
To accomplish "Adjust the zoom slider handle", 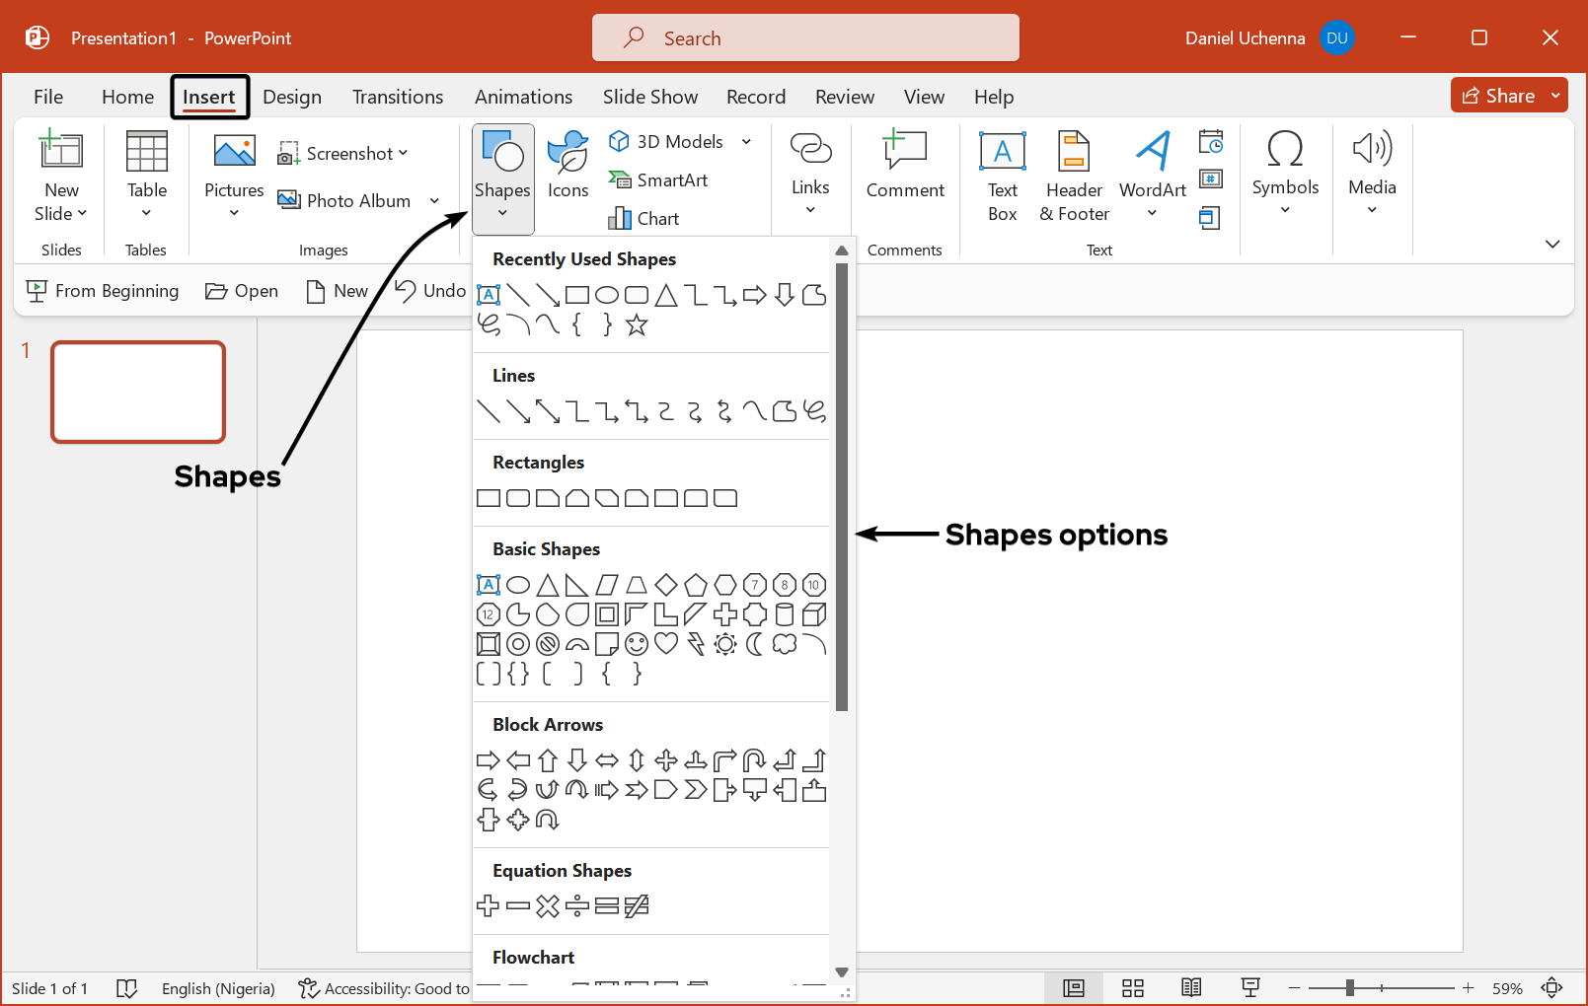I will pos(1349,987).
